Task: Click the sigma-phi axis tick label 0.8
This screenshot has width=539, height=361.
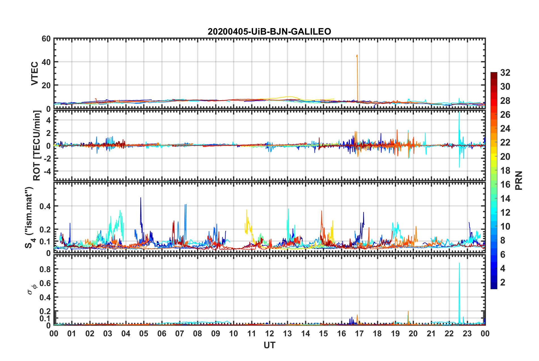Action: pyautogui.click(x=45, y=269)
